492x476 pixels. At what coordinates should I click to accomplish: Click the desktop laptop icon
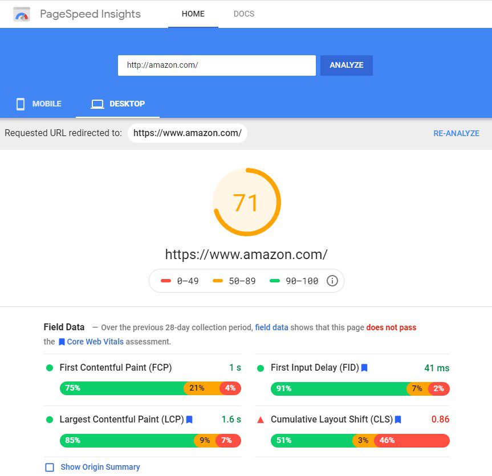(97, 104)
